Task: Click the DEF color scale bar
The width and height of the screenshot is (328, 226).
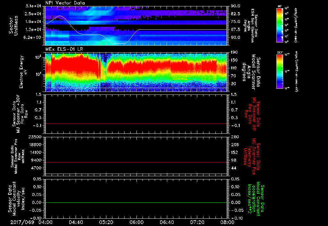Action: point(279,71)
